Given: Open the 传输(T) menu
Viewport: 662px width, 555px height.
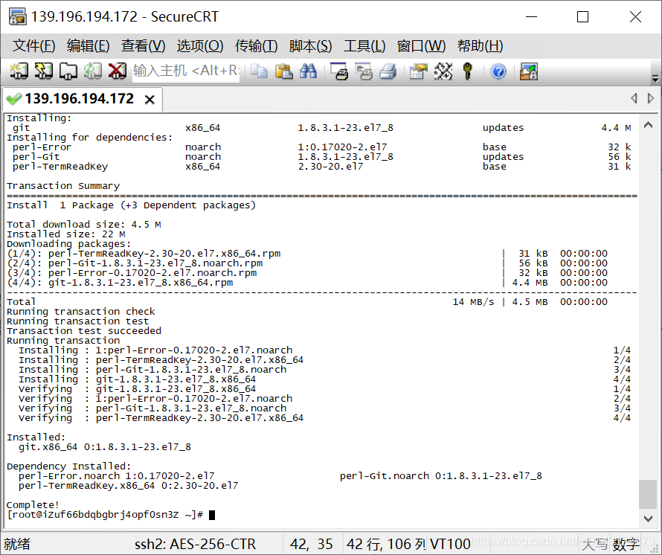Looking at the screenshot, I should coord(256,45).
